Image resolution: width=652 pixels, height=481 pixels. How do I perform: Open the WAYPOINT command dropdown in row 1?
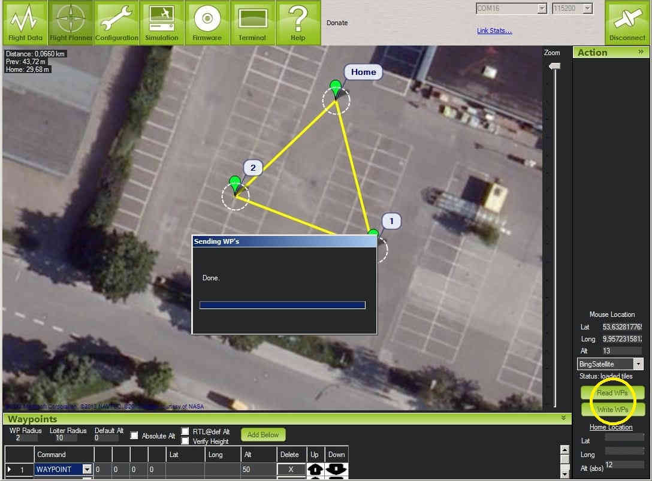click(x=87, y=470)
